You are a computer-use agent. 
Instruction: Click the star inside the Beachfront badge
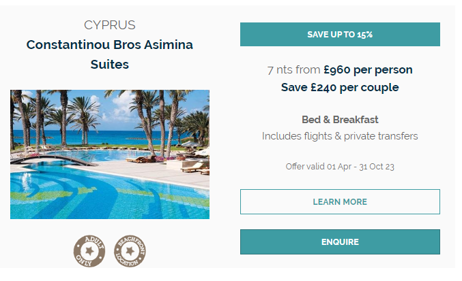130,251
